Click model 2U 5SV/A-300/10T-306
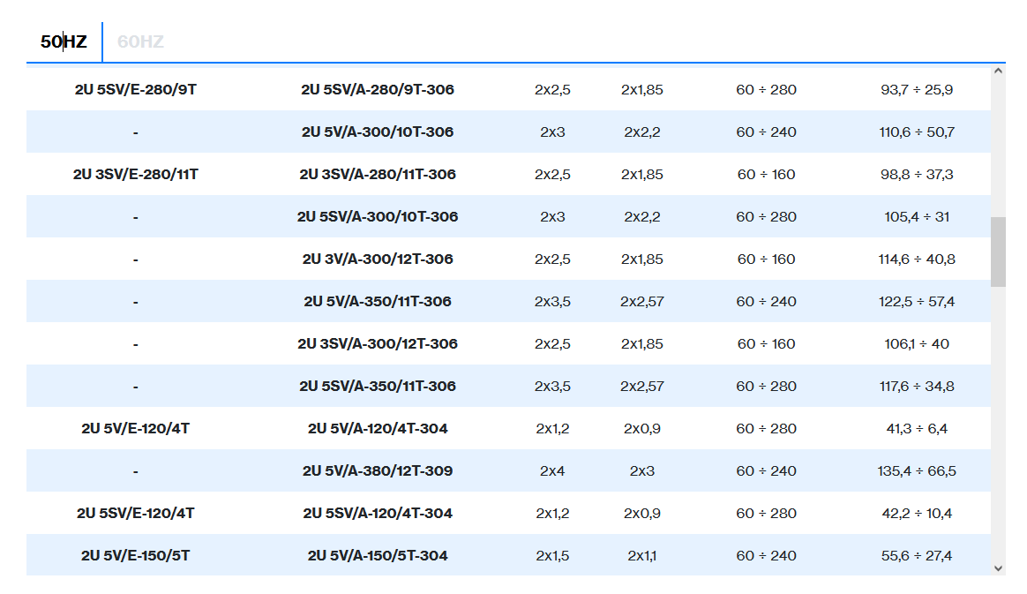Screen dimensions: 1027x594 point(378,217)
